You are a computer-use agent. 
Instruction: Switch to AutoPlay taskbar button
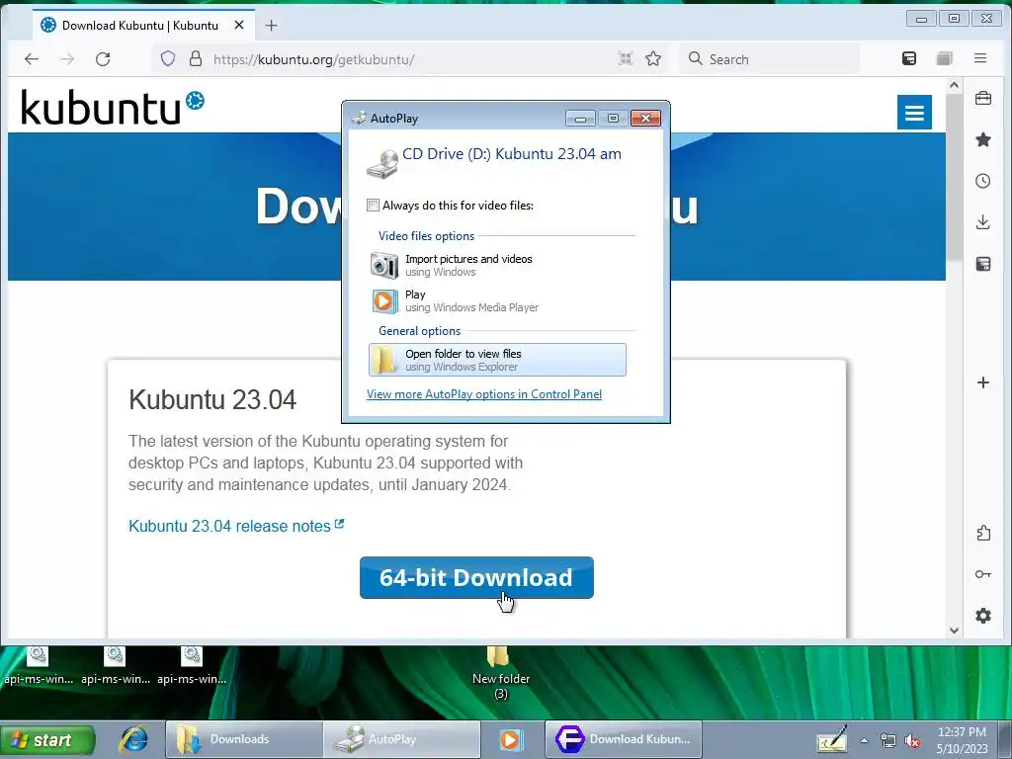(x=401, y=739)
